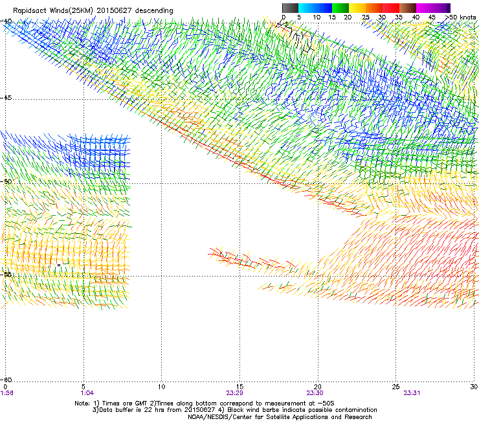Click the latitude axis label '-55'

point(6,274)
